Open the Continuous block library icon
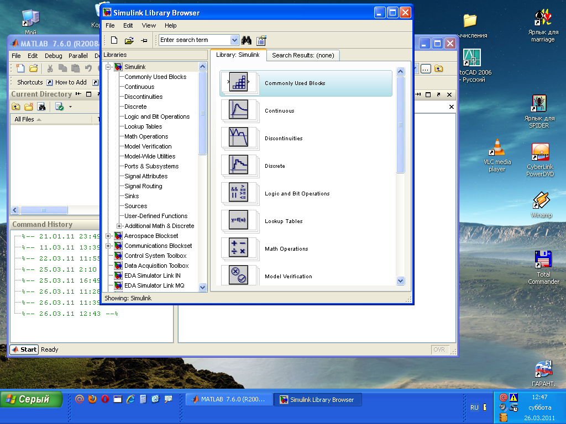Viewport: 566px width, 424px height. pos(239,110)
